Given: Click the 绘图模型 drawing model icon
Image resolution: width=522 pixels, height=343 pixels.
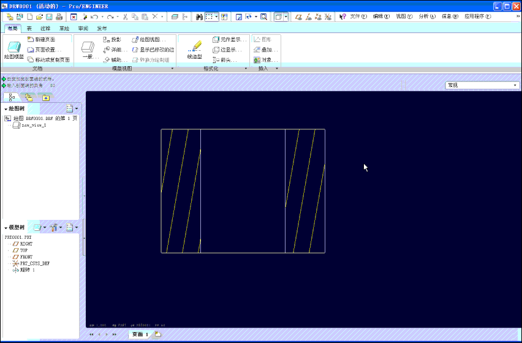Looking at the screenshot, I should (x=14, y=51).
